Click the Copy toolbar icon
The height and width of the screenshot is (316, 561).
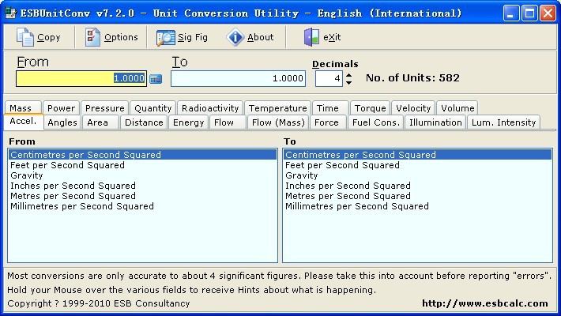point(25,37)
